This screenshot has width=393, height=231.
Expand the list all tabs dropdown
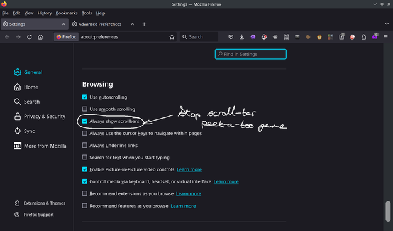[x=387, y=24]
